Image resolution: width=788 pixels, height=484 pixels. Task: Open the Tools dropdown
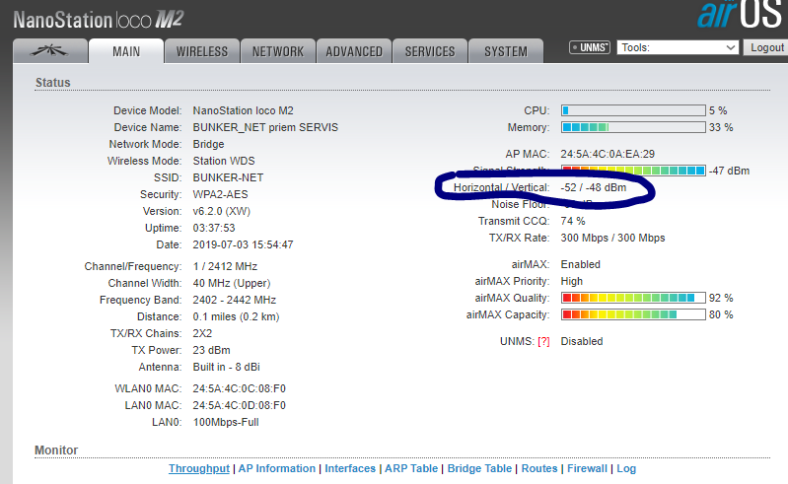[x=678, y=47]
